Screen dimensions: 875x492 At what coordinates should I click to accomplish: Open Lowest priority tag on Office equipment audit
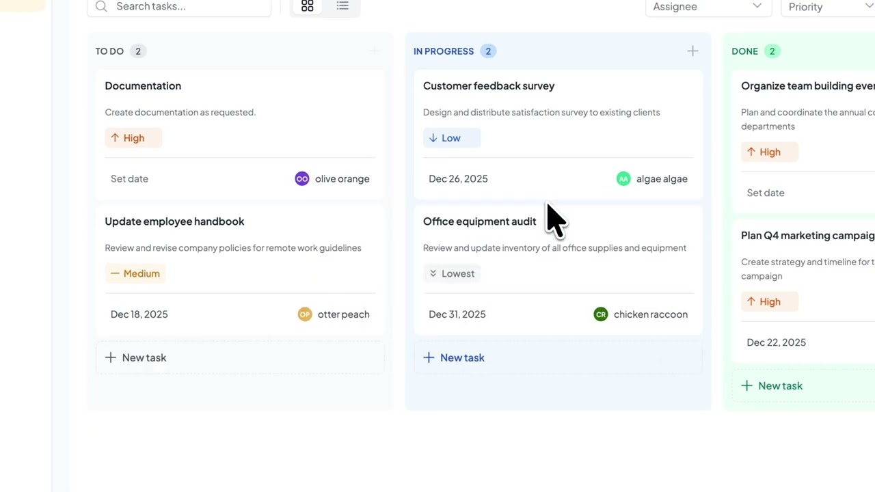(452, 273)
